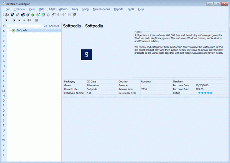Click the blue guitar add artist icon
Viewport: 230px width, 163px height.
coord(12,15)
